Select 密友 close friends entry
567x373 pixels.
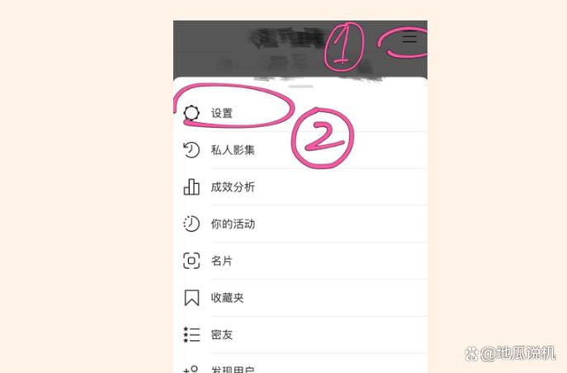tap(300, 334)
